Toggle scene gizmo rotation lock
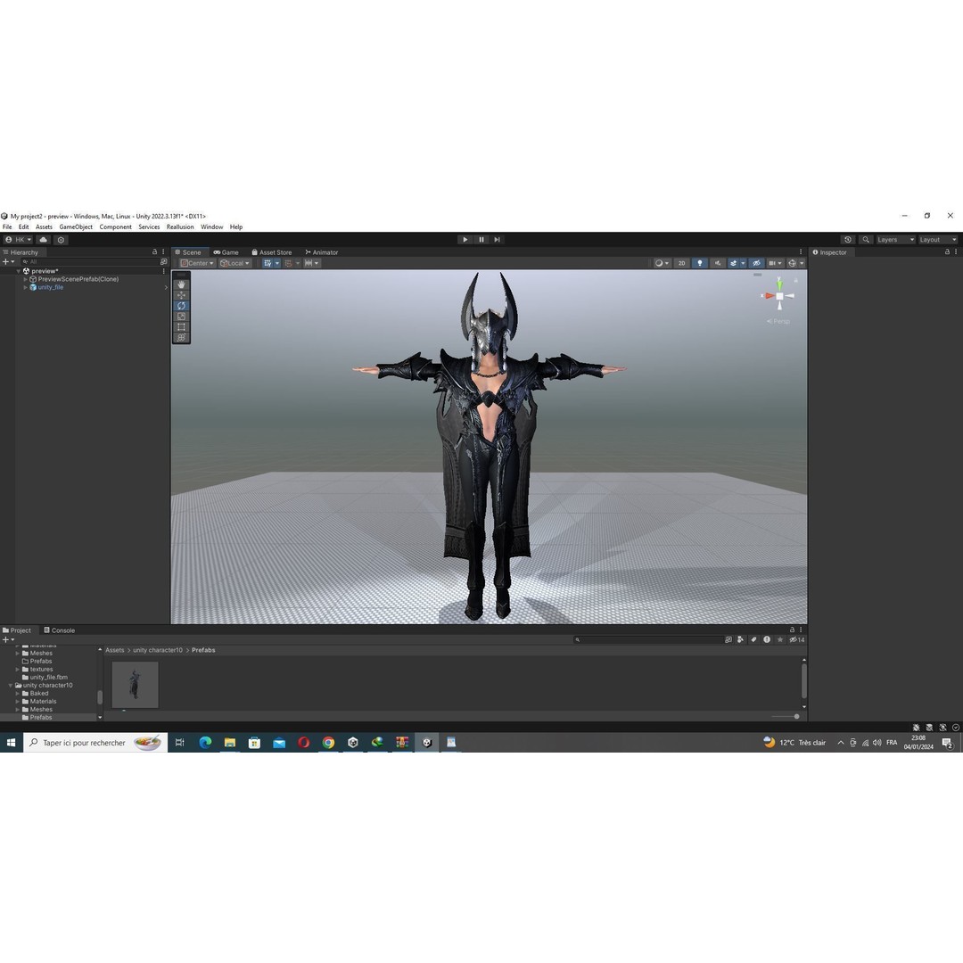The image size is (963, 963). [x=796, y=280]
